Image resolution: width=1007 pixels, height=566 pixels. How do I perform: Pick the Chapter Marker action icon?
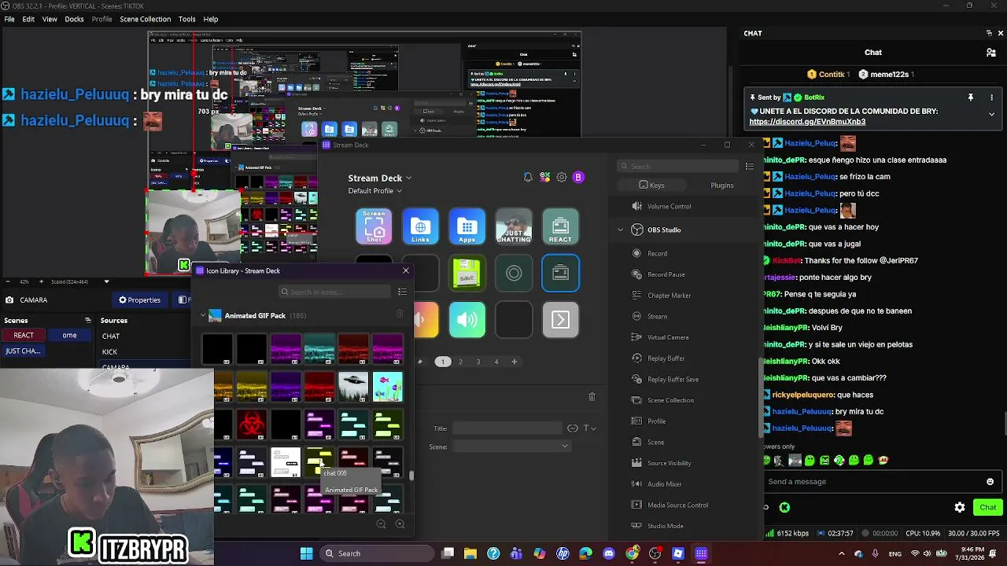(637, 296)
